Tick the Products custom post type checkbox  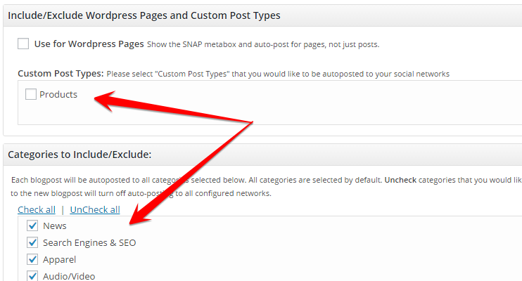(x=31, y=94)
